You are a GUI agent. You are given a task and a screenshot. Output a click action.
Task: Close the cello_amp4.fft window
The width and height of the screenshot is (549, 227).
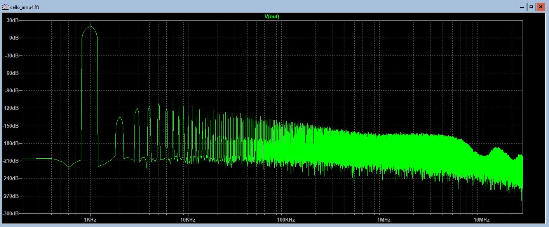[540, 7]
